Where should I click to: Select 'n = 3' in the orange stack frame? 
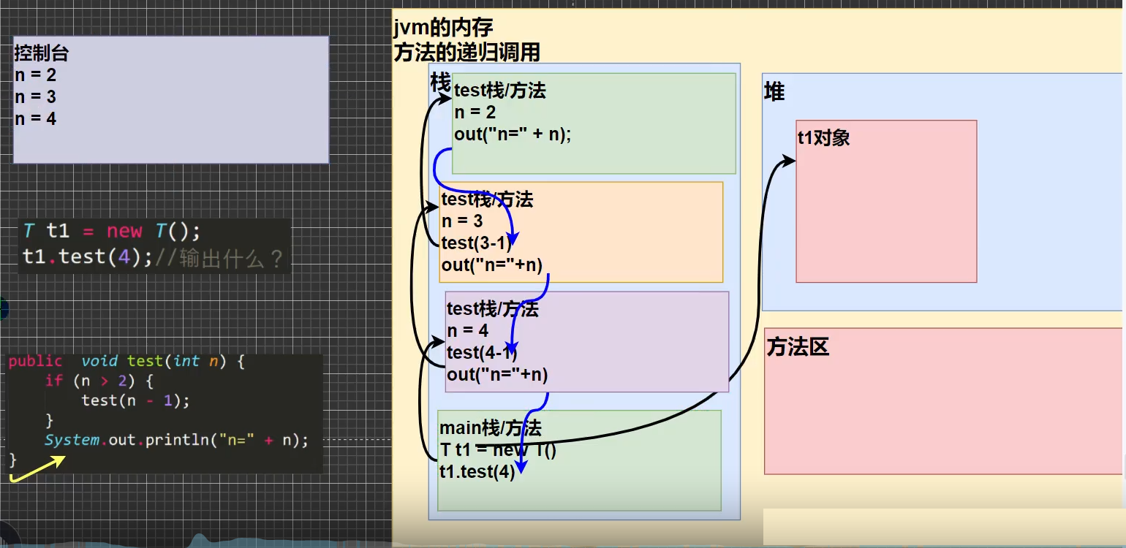(x=462, y=221)
